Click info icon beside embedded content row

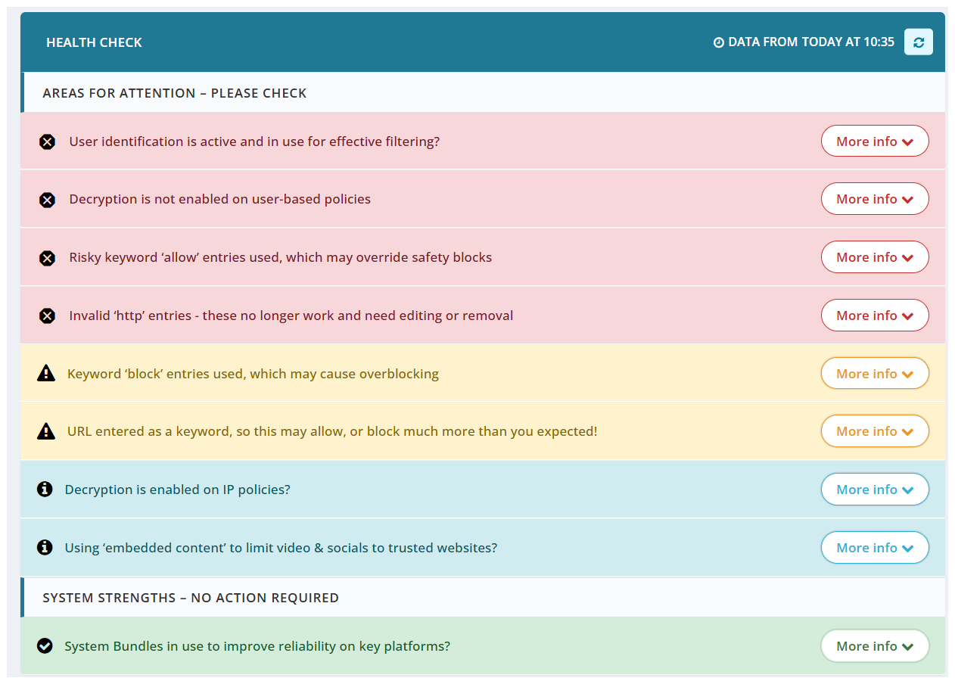point(45,547)
